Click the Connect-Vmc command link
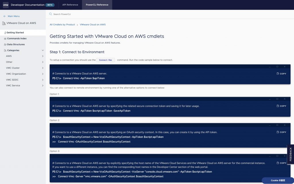The image size is (294, 184). 105,60
